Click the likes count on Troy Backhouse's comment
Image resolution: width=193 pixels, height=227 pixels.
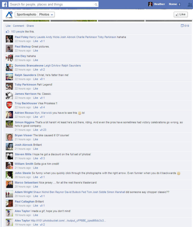[43, 108]
